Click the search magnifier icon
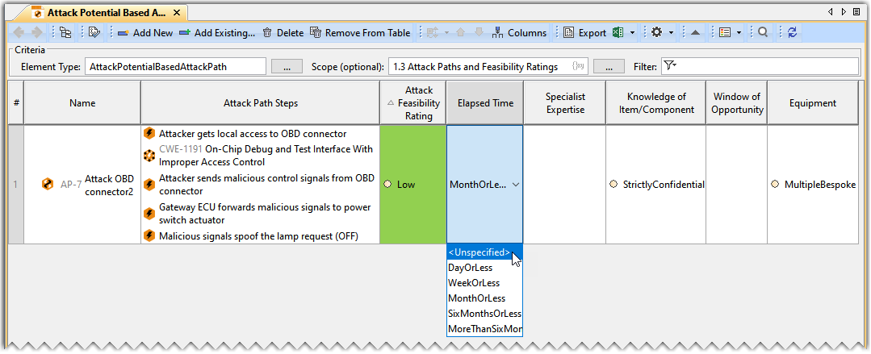871x354 pixels. tap(763, 33)
